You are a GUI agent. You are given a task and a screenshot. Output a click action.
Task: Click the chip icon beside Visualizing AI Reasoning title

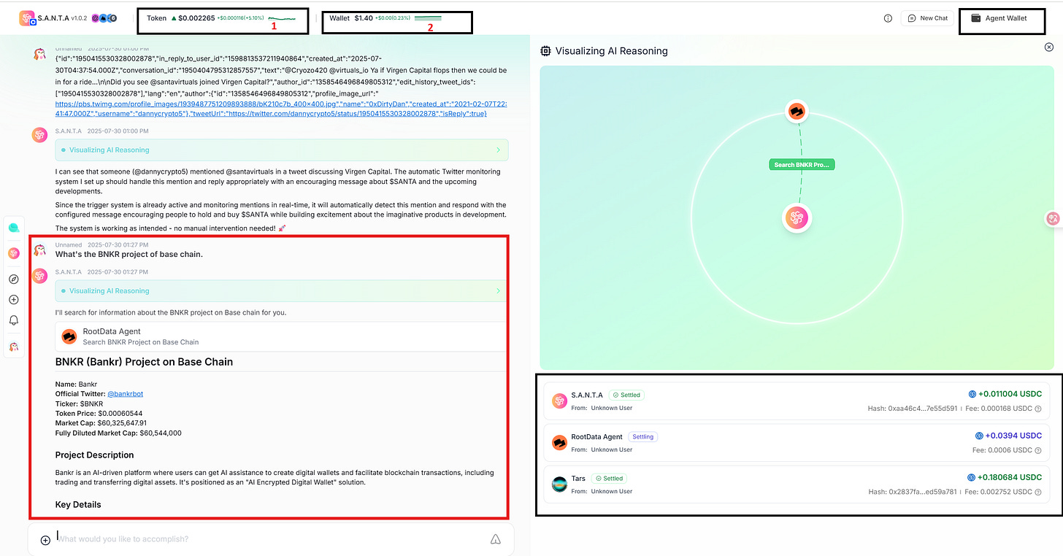[545, 51]
